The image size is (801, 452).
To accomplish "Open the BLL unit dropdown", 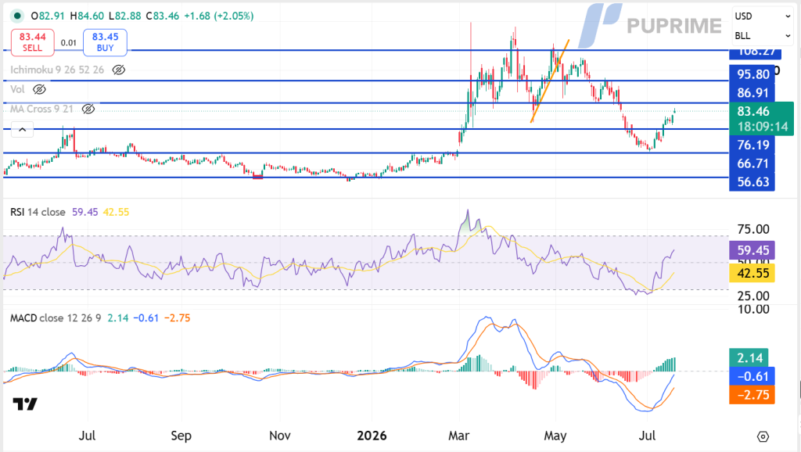I will [762, 36].
